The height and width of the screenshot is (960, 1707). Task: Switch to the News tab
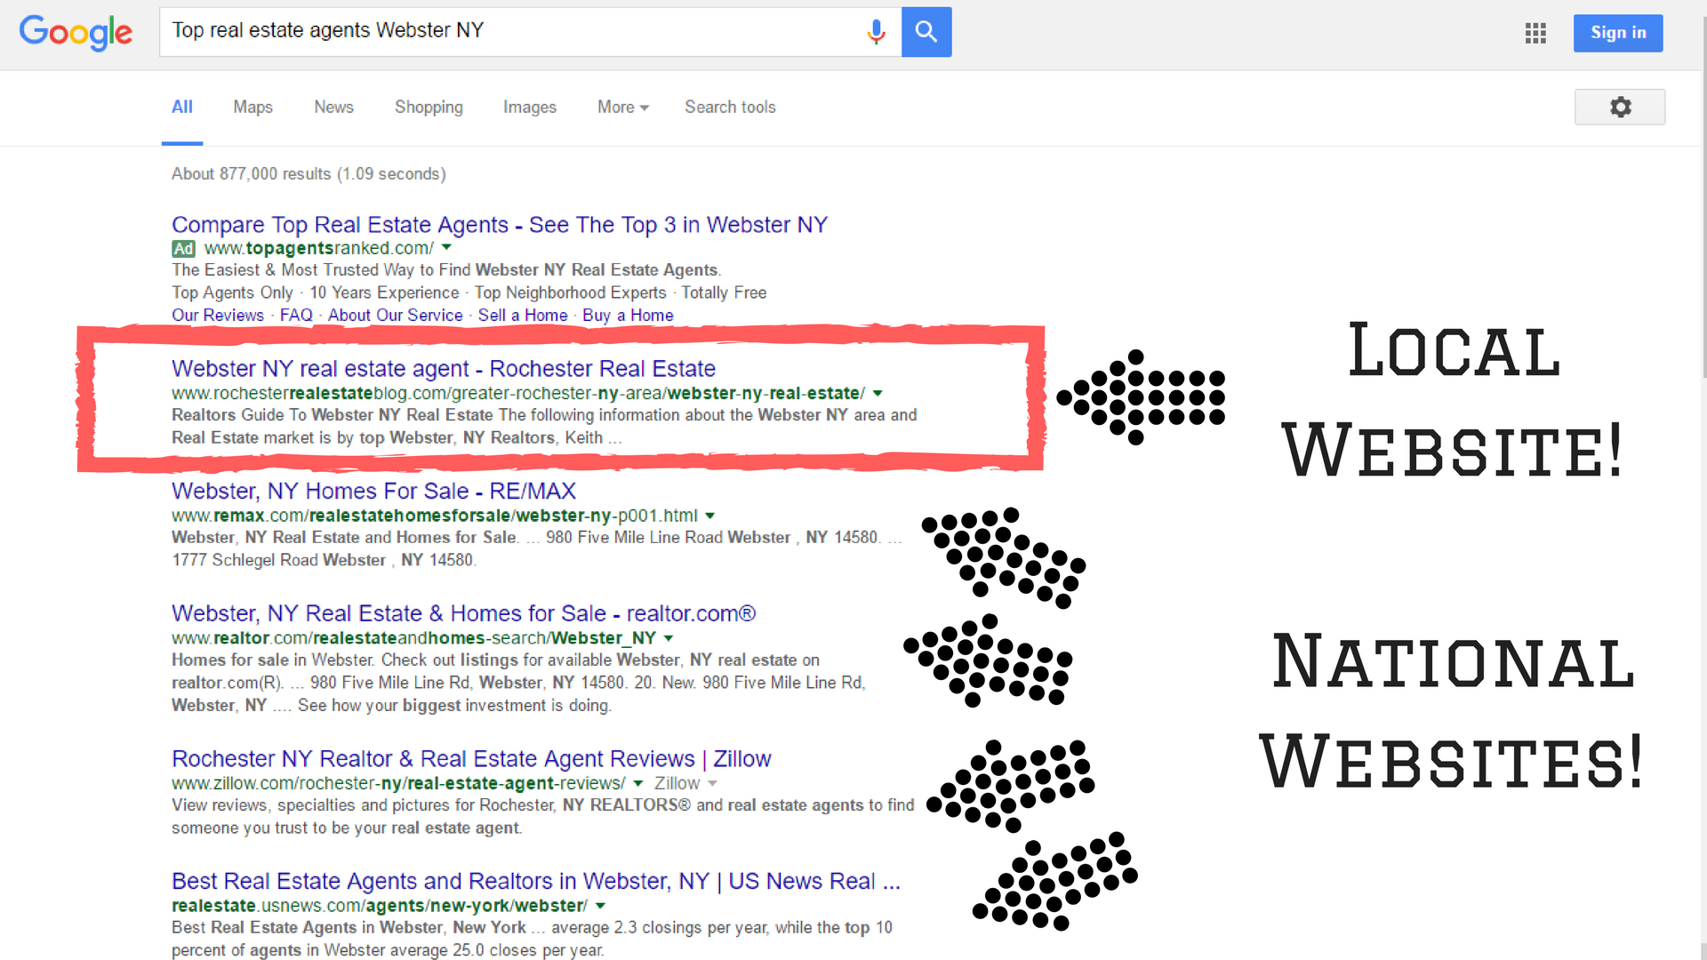click(333, 107)
